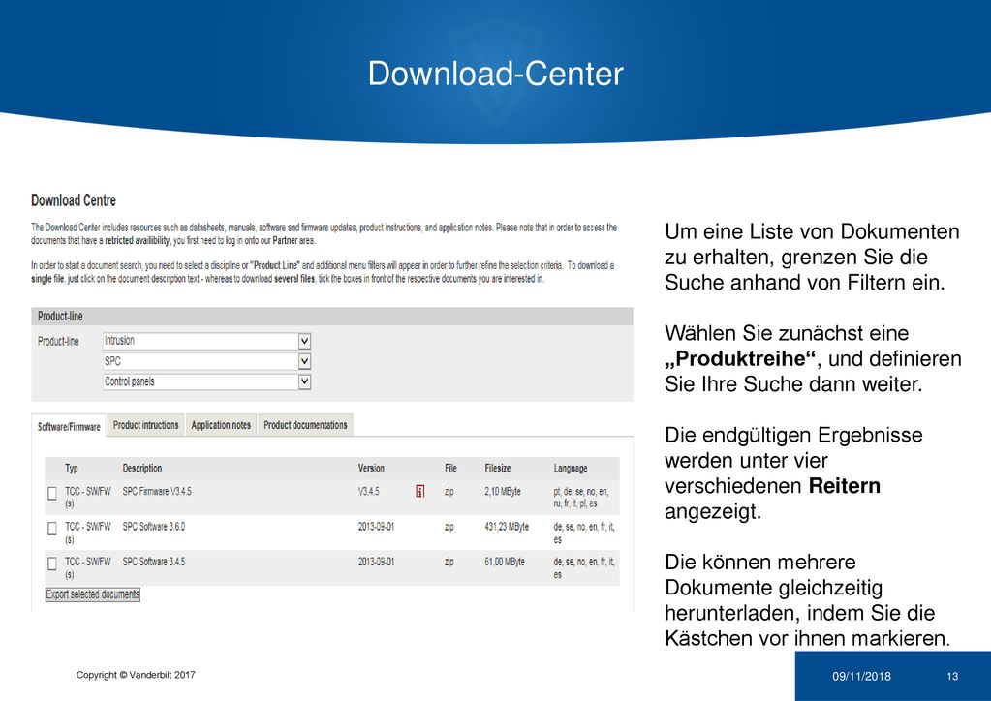
Task: Click the slide date 09/11/2018
Action: point(861,677)
